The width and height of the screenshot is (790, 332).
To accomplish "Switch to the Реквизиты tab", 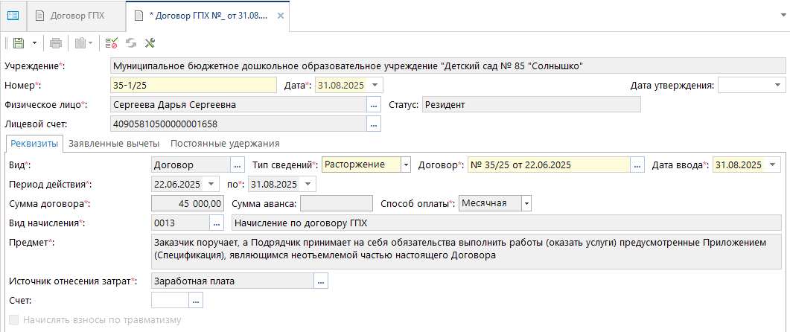I will point(34,144).
